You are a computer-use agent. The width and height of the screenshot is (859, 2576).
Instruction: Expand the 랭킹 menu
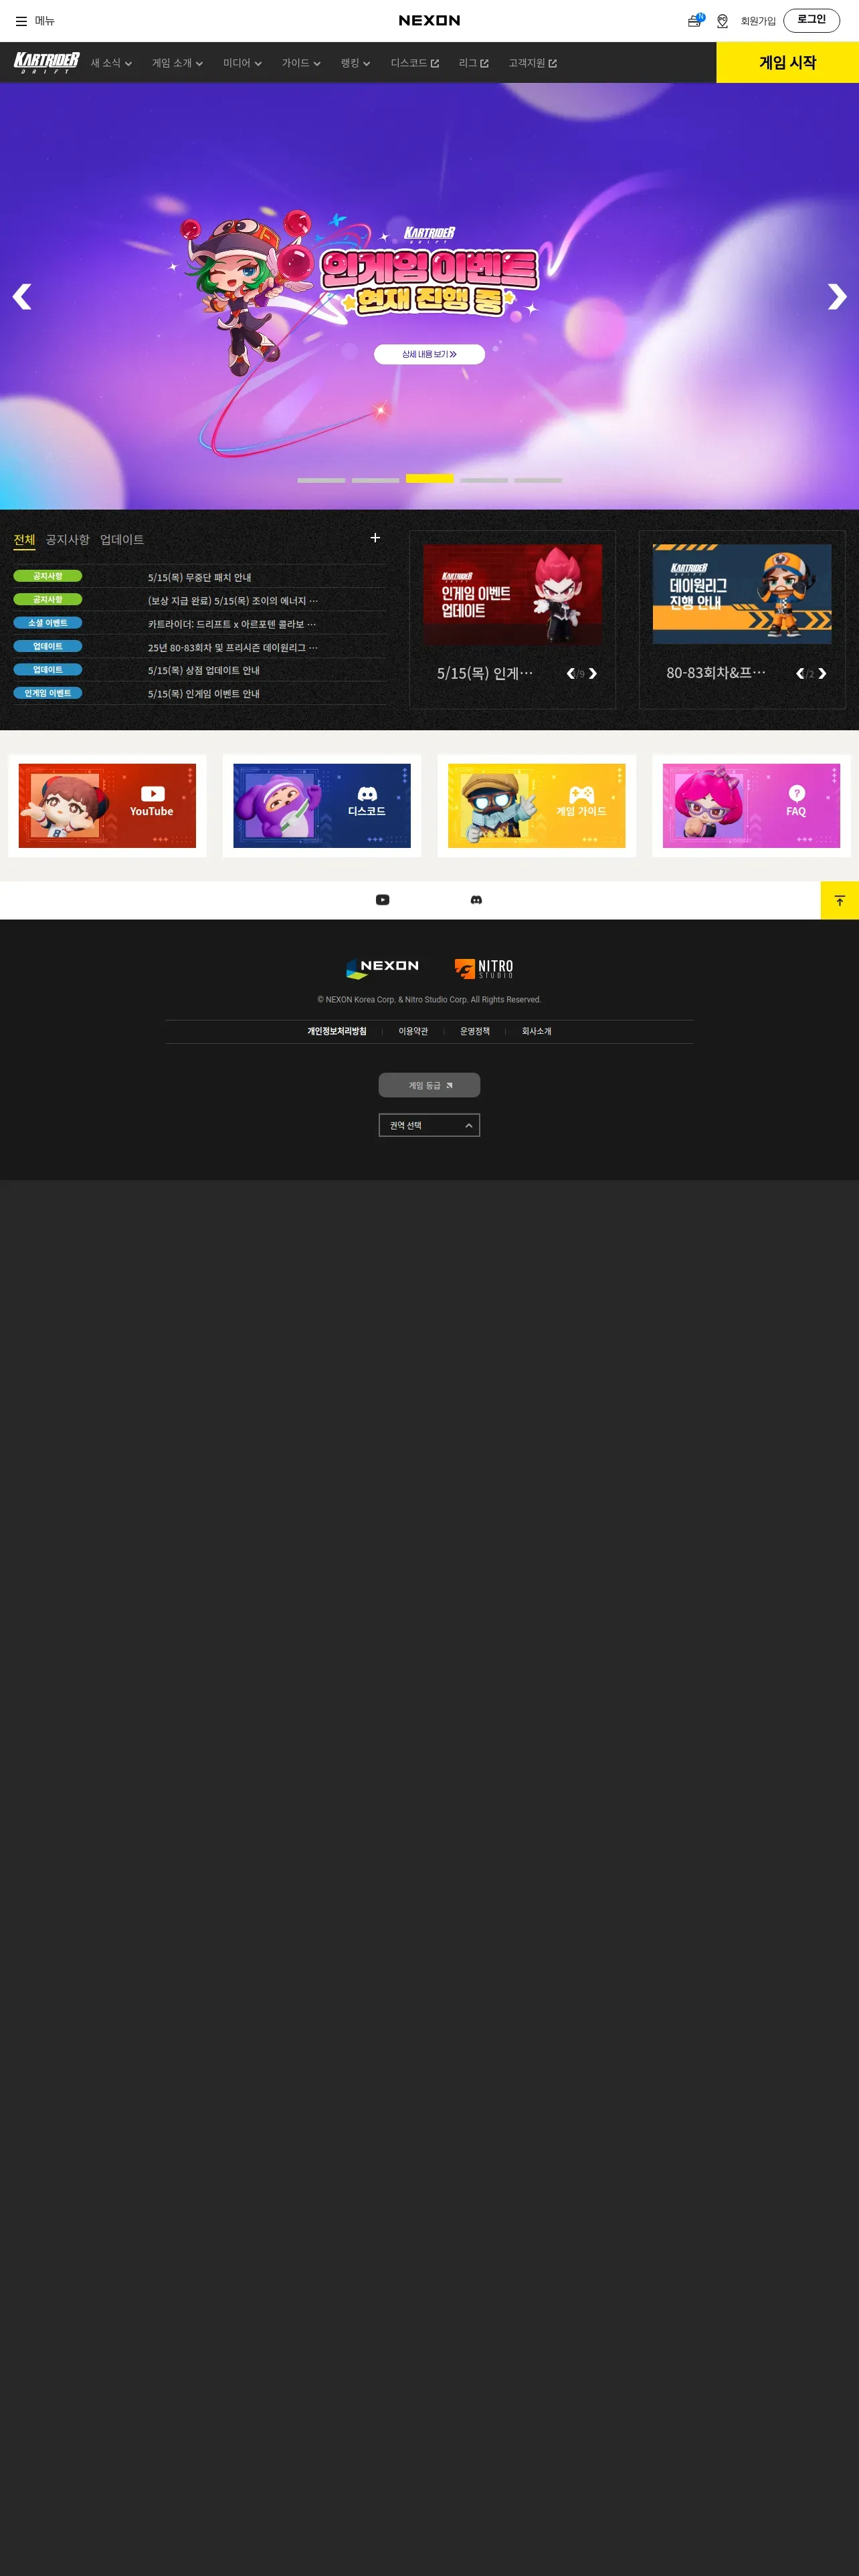click(355, 63)
